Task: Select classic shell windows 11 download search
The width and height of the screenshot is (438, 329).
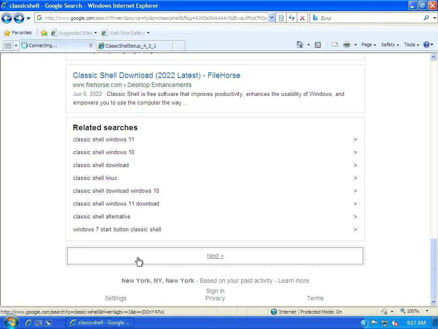Action: click(215, 203)
